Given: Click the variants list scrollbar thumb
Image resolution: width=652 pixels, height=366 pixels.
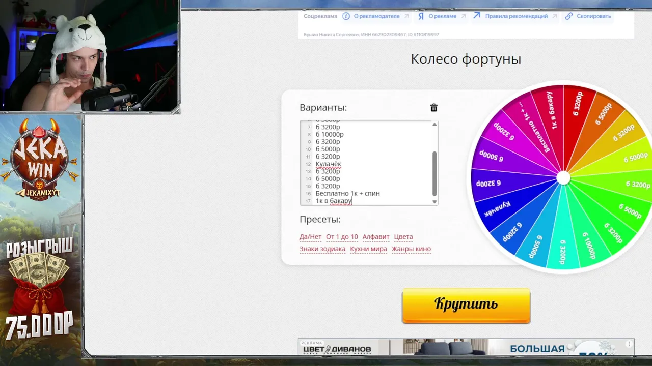Looking at the screenshot, I should click(434, 173).
